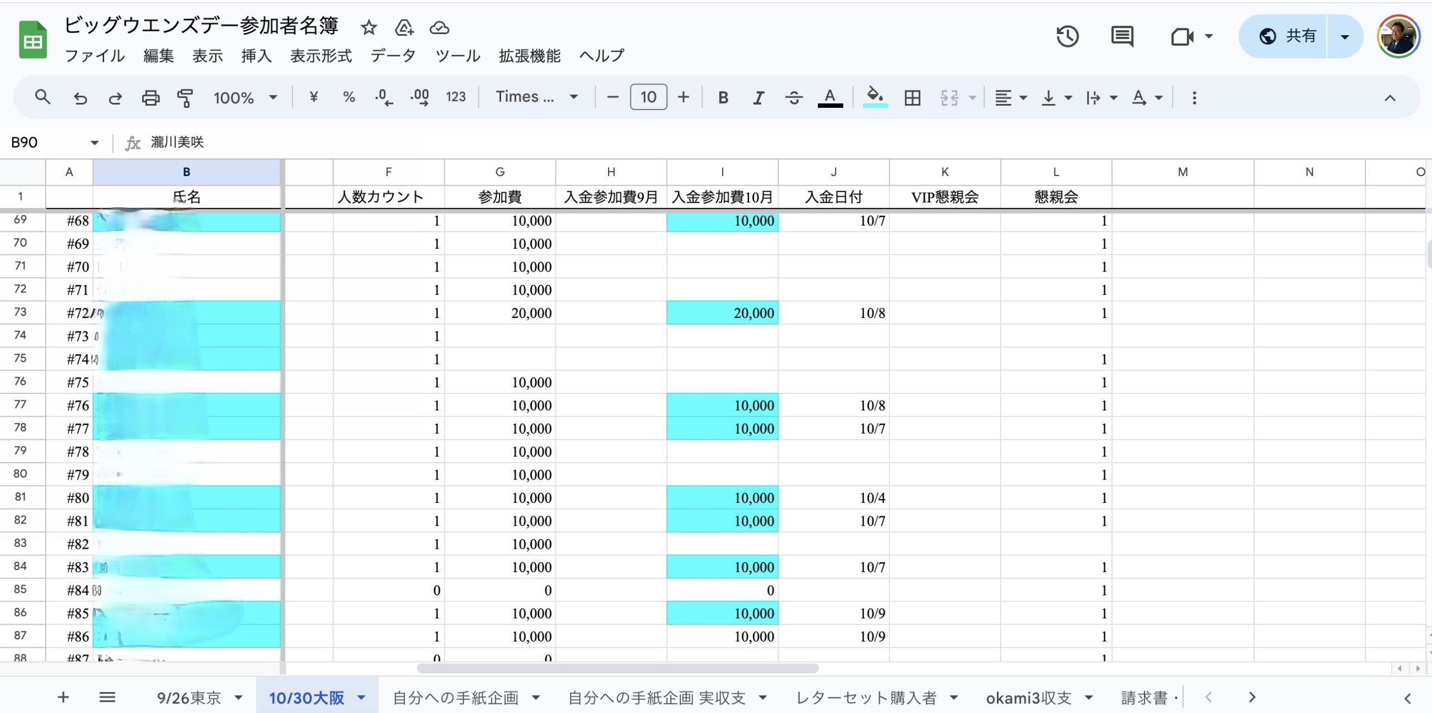
Task: Switch to the 9/26東京 sheet tab
Action: point(189,697)
